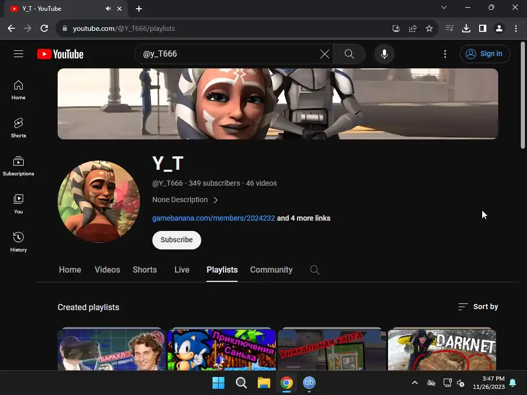
Task: Focus the YouTube search field
Action: click(x=229, y=53)
